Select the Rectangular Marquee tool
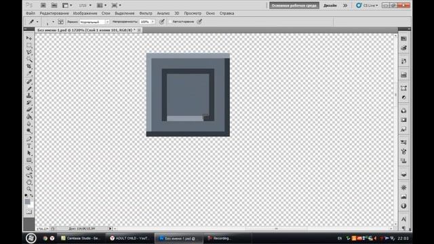This screenshot has height=244, width=434. [28, 45]
